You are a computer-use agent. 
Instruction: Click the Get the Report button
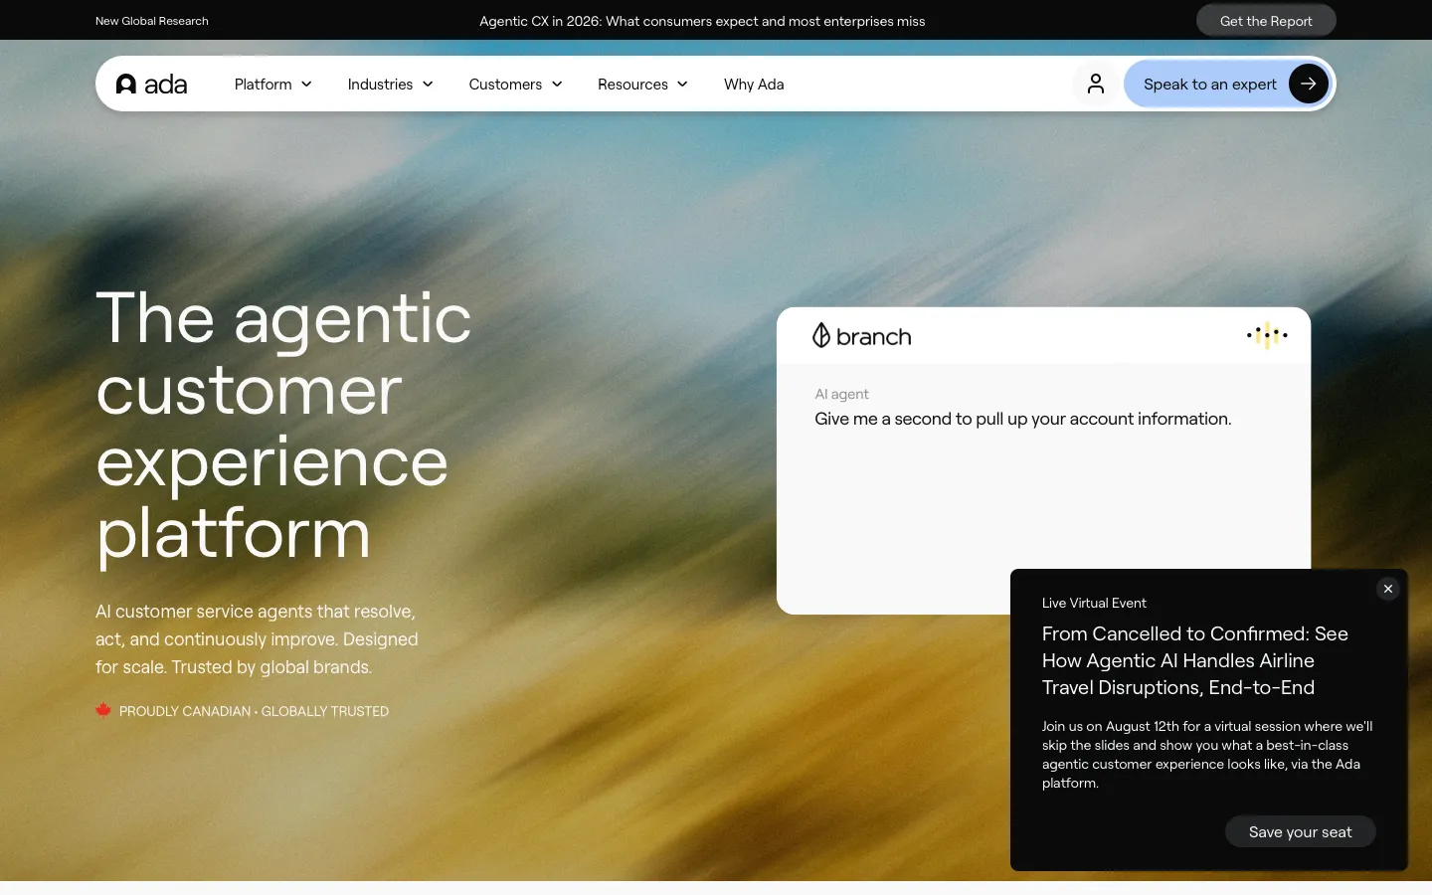(x=1266, y=21)
